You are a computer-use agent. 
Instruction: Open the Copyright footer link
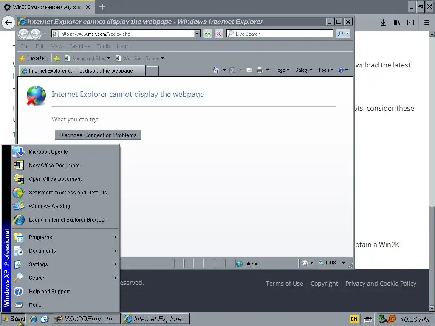pos(324,284)
